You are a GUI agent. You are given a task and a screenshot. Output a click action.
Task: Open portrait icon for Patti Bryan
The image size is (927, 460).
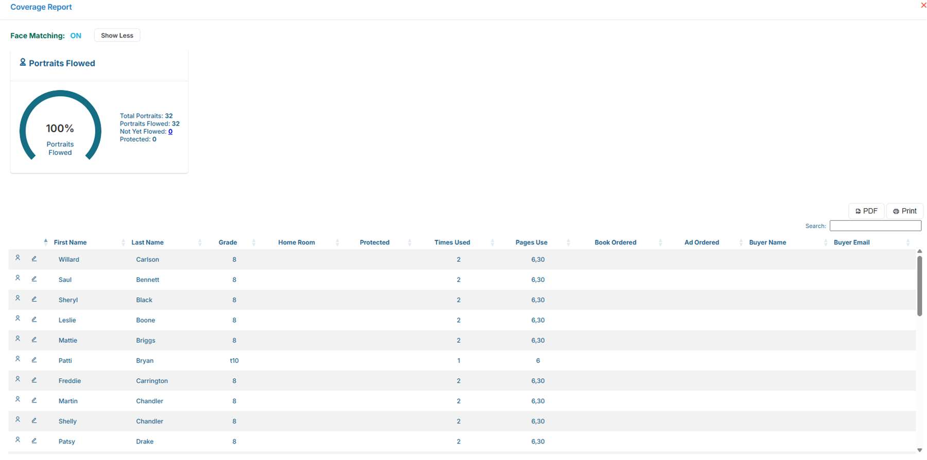(x=18, y=359)
